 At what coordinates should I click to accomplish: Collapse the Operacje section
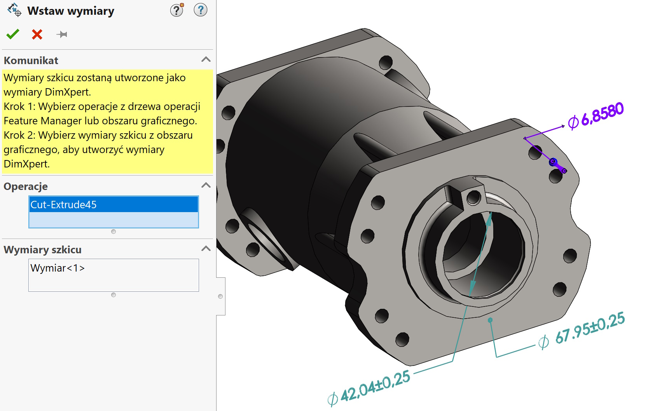point(206,185)
